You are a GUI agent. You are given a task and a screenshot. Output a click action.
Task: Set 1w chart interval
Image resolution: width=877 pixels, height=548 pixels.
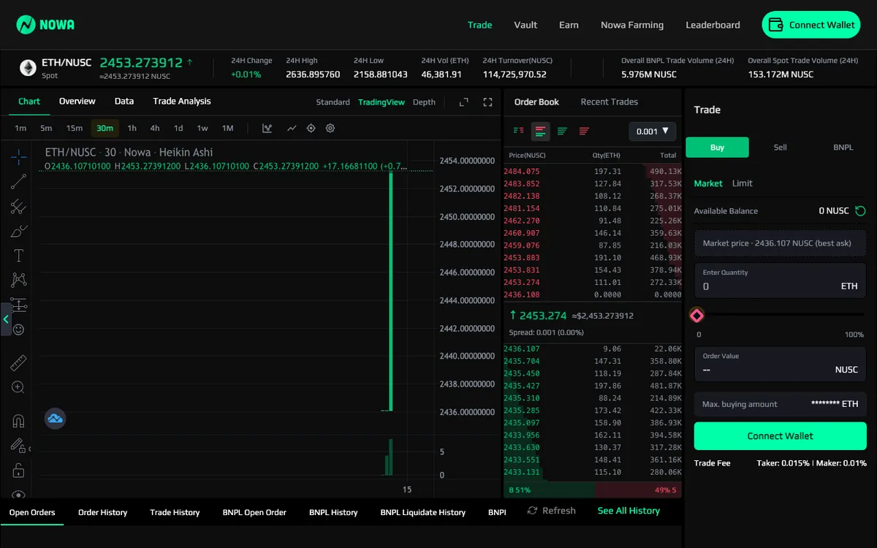202,129
